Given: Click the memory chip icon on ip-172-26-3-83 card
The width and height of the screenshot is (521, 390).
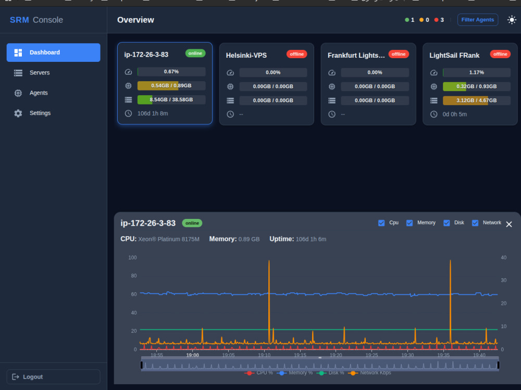Looking at the screenshot, I should (x=128, y=86).
